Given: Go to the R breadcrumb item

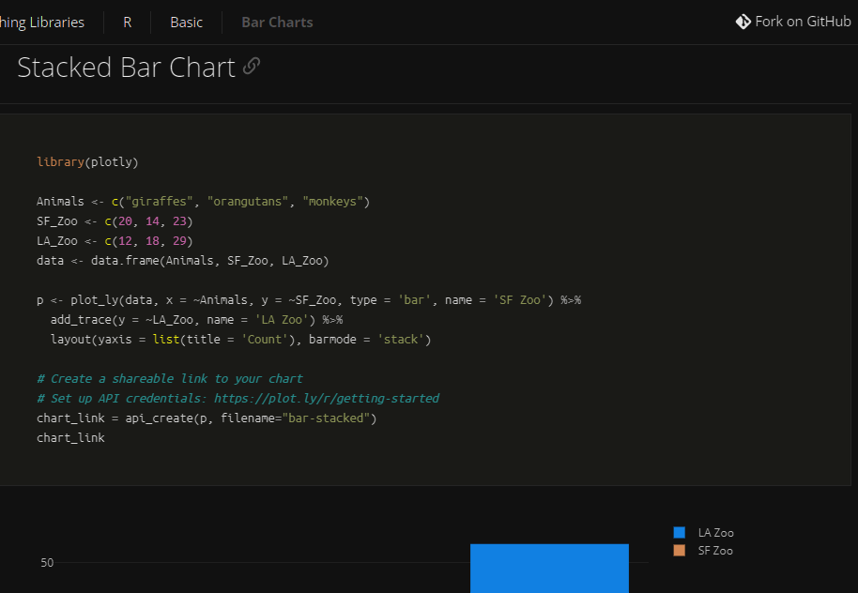Looking at the screenshot, I should [x=127, y=22].
